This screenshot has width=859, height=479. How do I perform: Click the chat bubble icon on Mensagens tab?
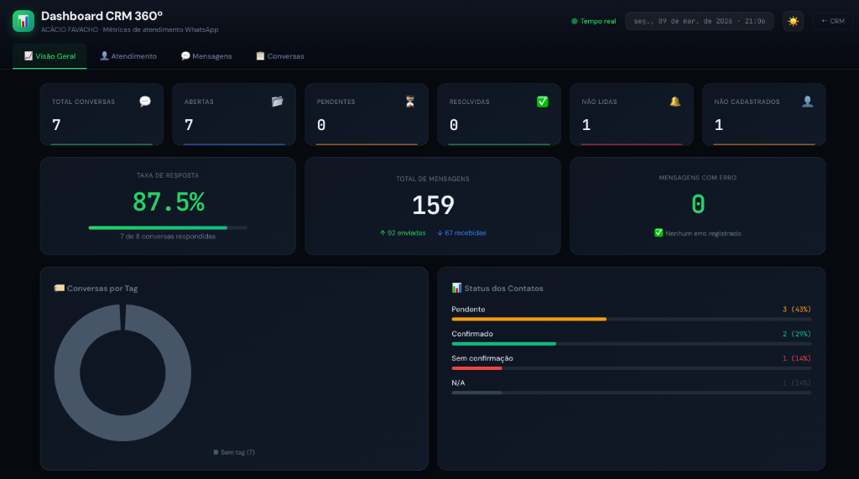point(185,56)
